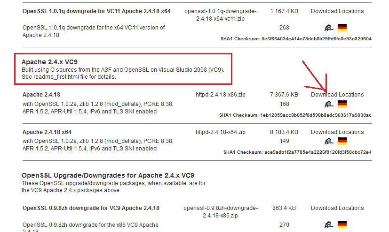The width and height of the screenshot is (389, 232).
Task: Click download count 270
Action: tap(284, 225)
